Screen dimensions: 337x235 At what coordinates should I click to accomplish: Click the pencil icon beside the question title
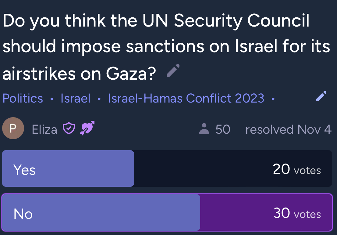click(173, 70)
